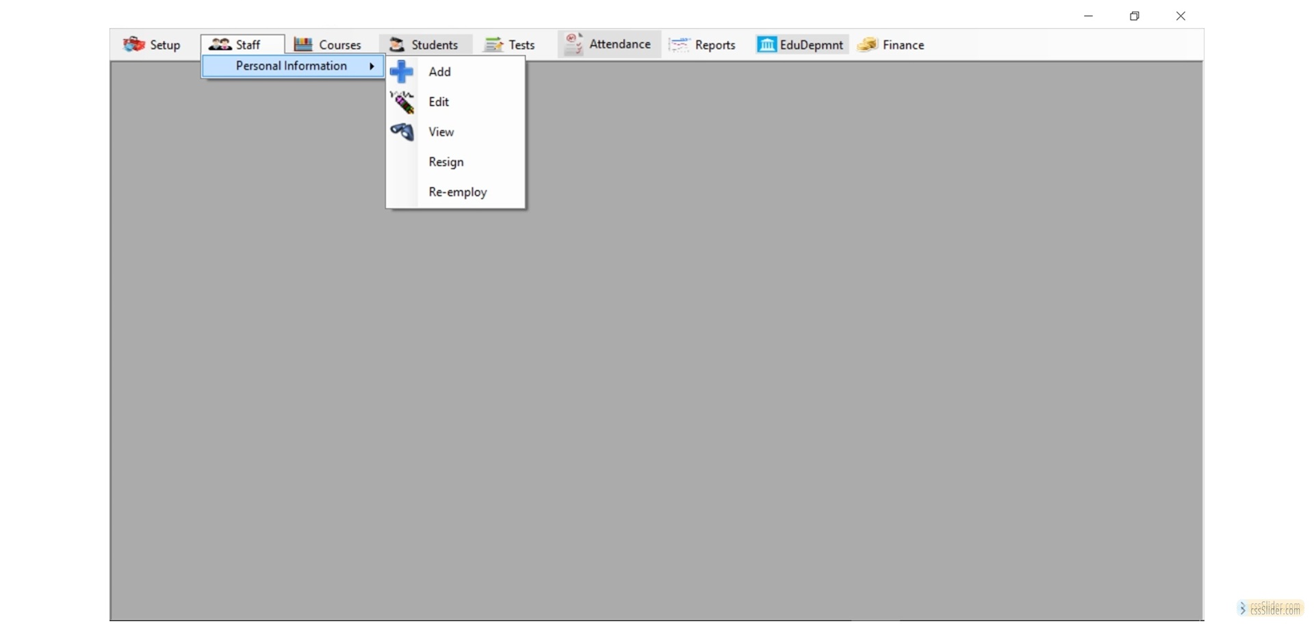Open the Finance menu label
This screenshot has height=626, width=1314.
[903, 45]
